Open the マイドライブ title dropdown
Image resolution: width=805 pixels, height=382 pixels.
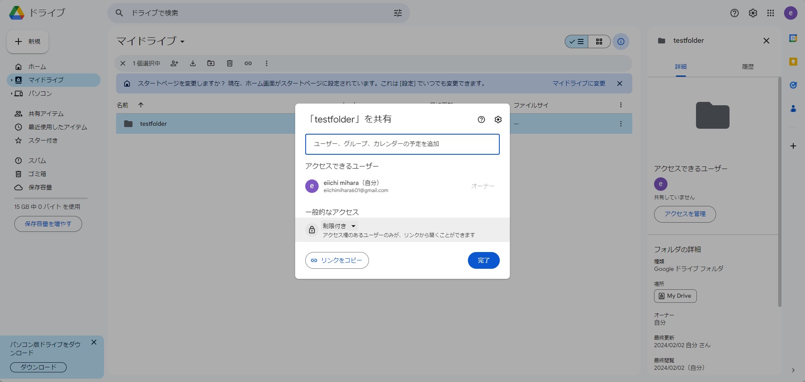tap(151, 41)
